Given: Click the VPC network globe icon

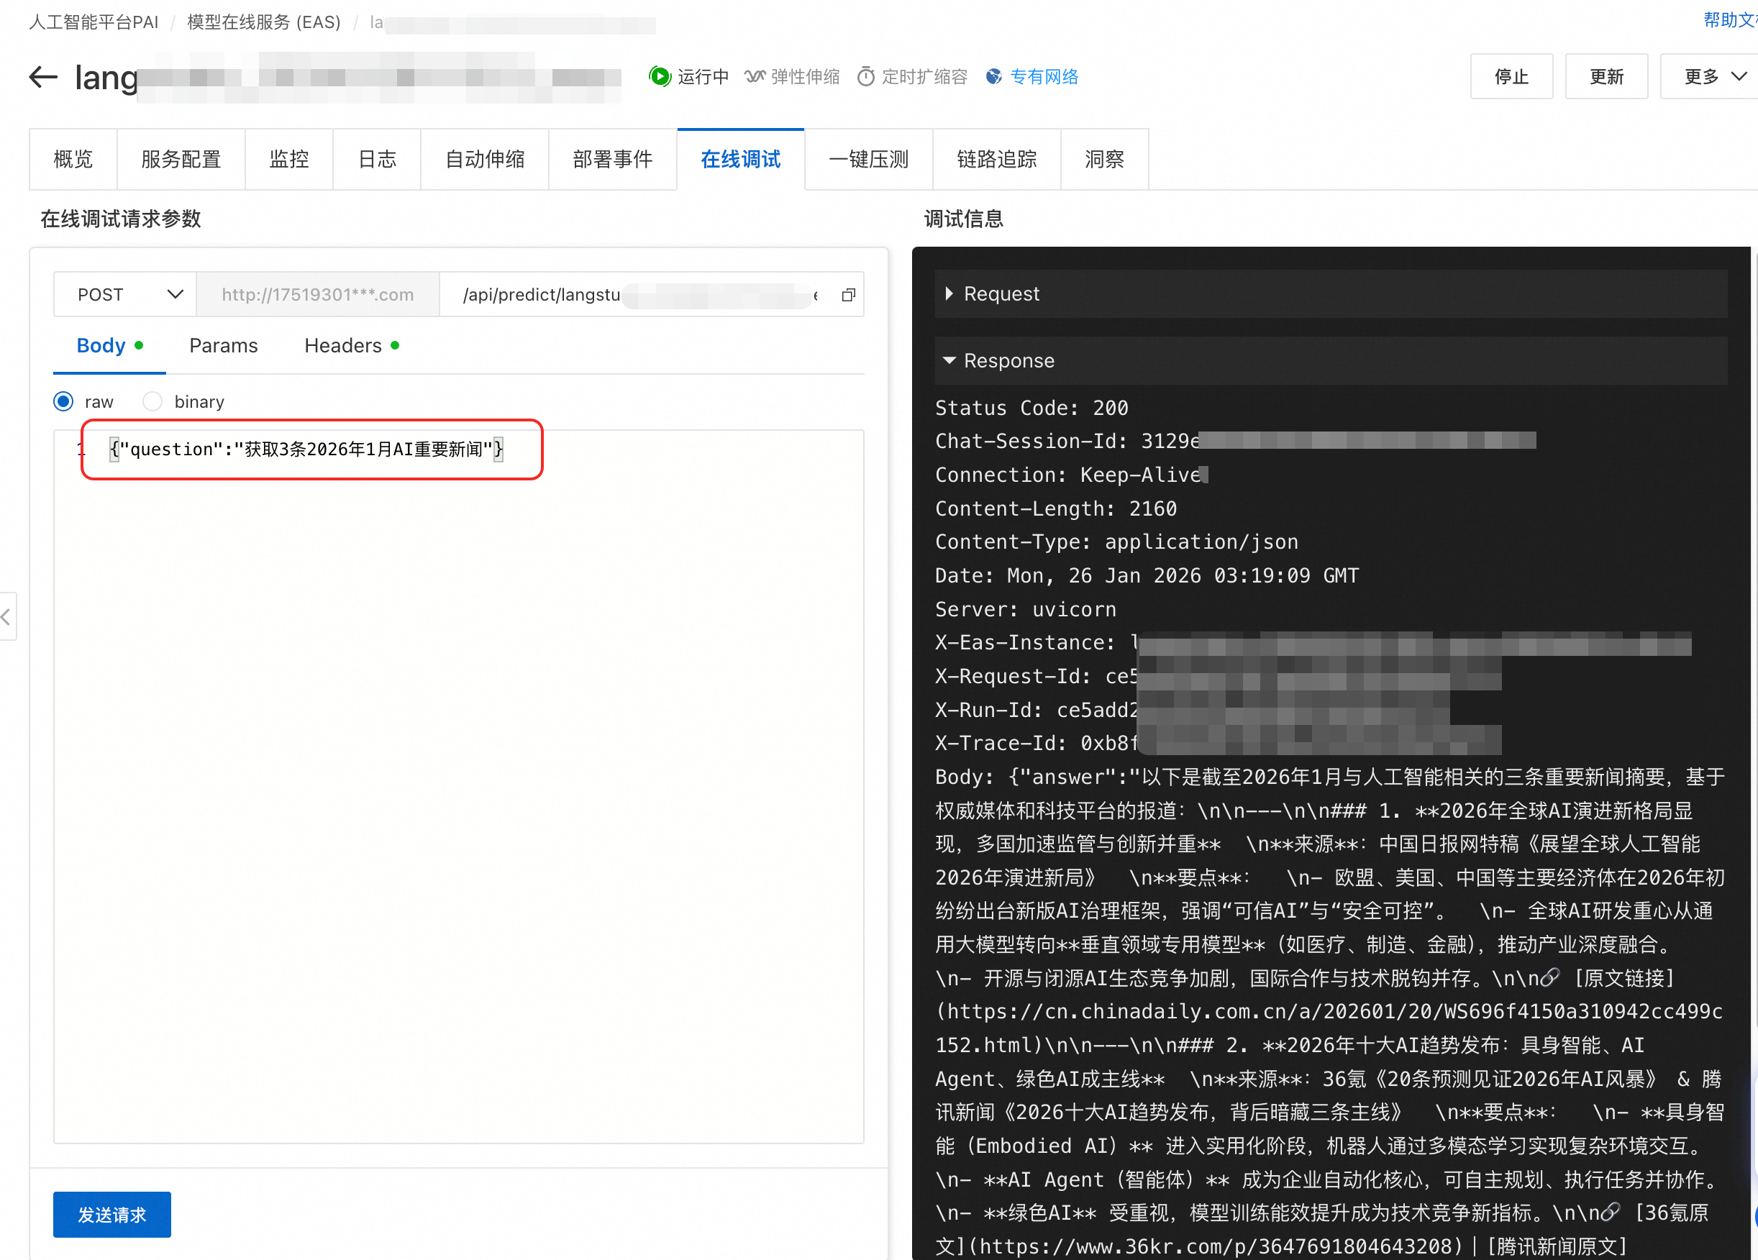Looking at the screenshot, I should (x=993, y=77).
